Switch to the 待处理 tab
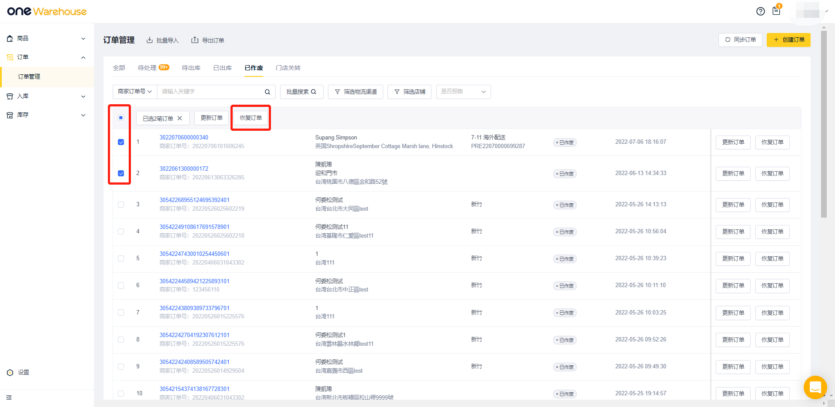Viewport: 835px width, 407px height. (147, 68)
